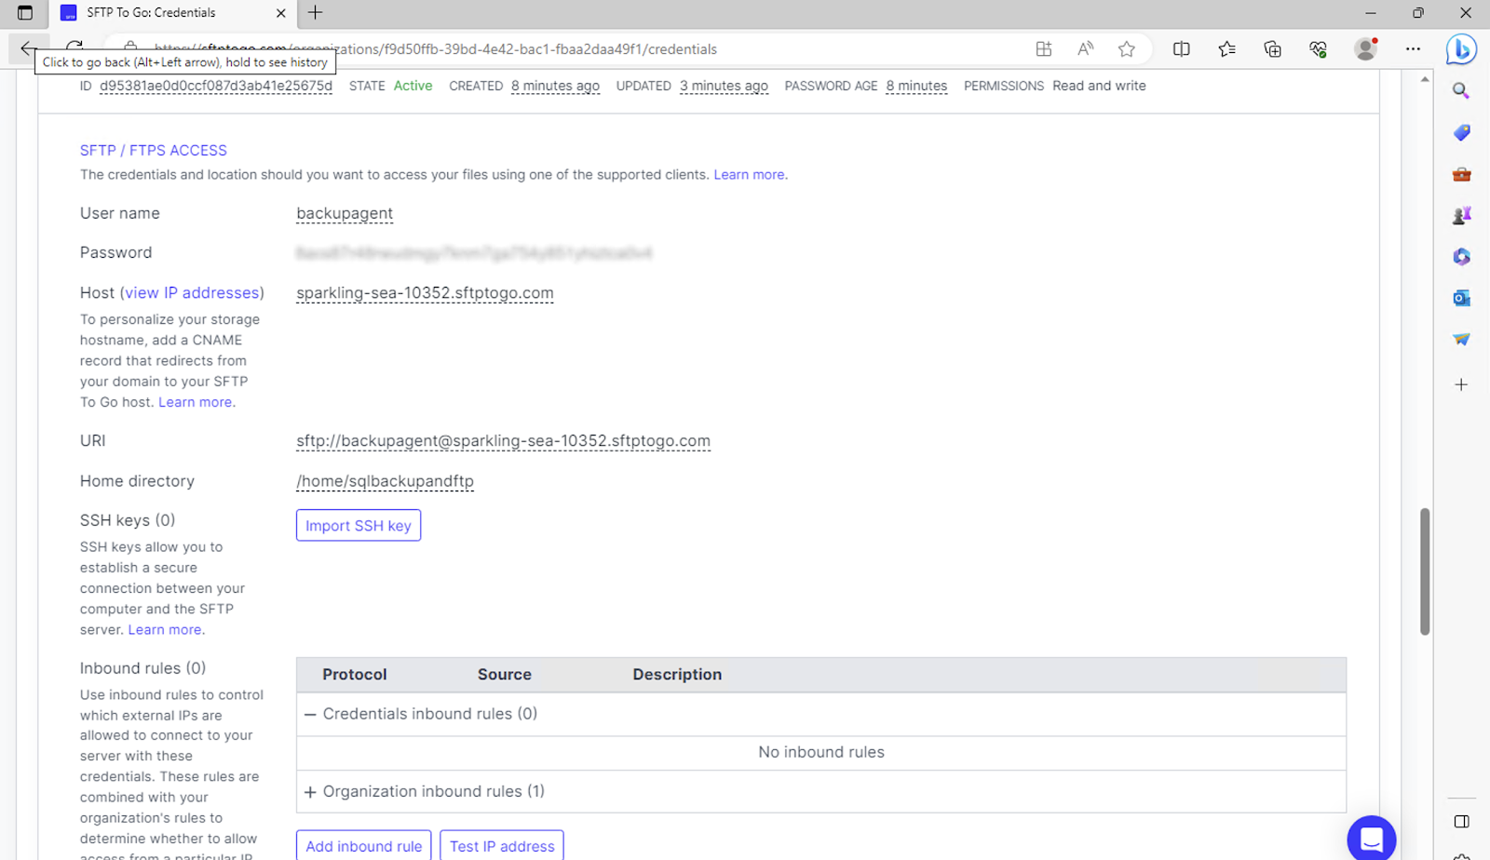Open the Favorites list
This screenshot has width=1490, height=860.
1226,49
